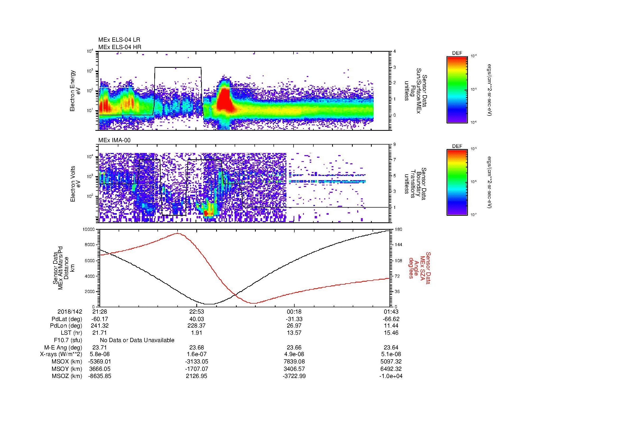Click the SZA axis tick '180'
Image resolution: width=618 pixels, height=436 pixels.
coord(398,229)
